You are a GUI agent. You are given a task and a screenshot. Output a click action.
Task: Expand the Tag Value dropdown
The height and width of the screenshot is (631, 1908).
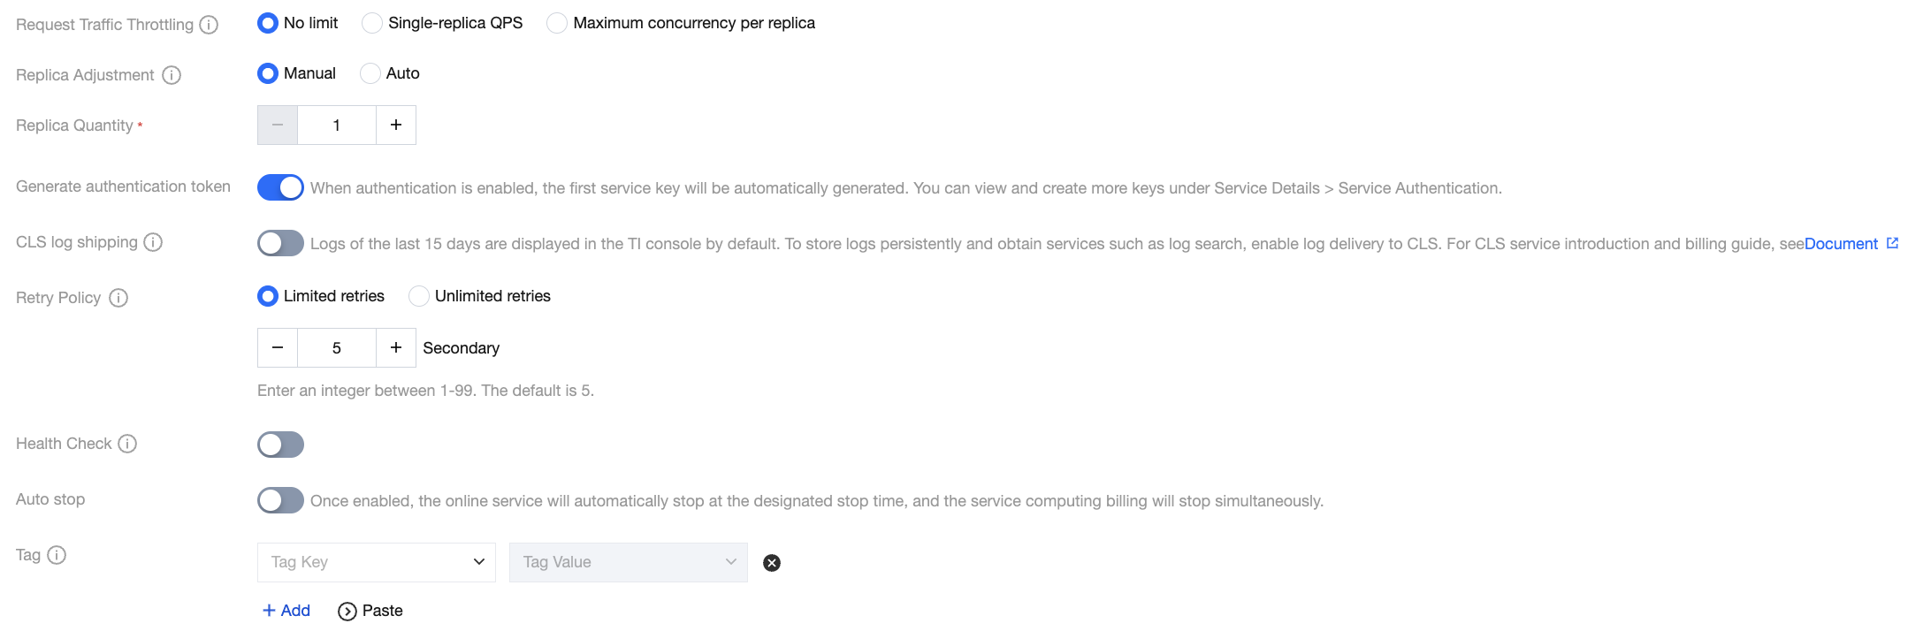[629, 562]
